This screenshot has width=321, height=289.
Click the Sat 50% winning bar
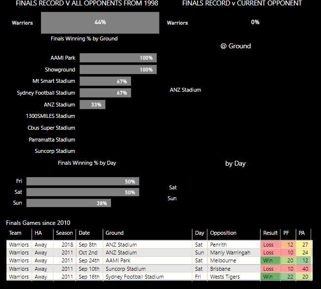82,192
